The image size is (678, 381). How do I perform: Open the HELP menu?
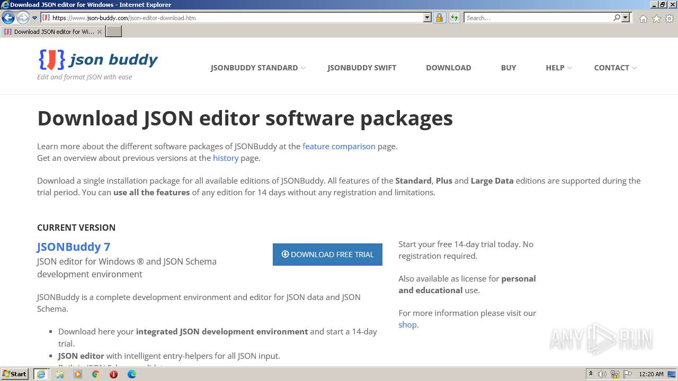pos(555,68)
